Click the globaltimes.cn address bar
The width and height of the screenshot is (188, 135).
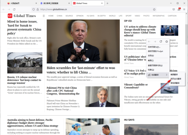point(93,9)
